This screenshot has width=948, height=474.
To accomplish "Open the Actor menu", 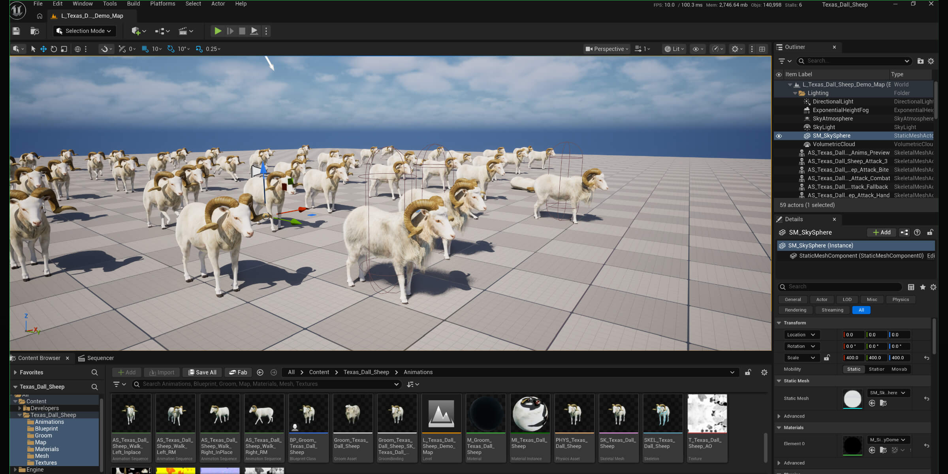I will point(218,4).
